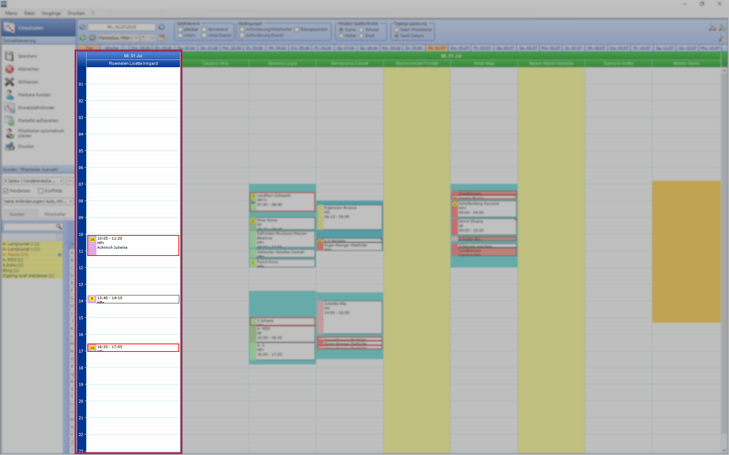Click the yellow 16 badge on 16:35 appointment
Image resolution: width=729 pixels, height=455 pixels.
(92, 348)
